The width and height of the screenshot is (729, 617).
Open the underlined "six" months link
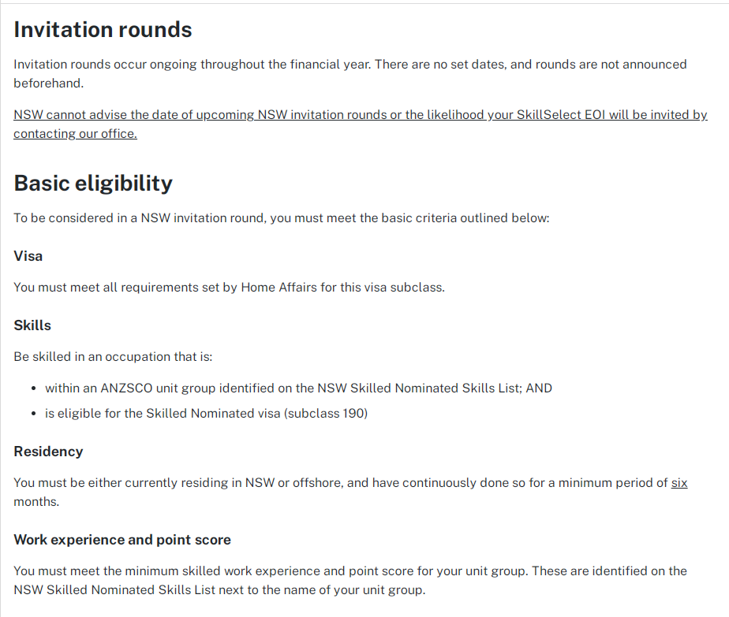[x=679, y=483]
